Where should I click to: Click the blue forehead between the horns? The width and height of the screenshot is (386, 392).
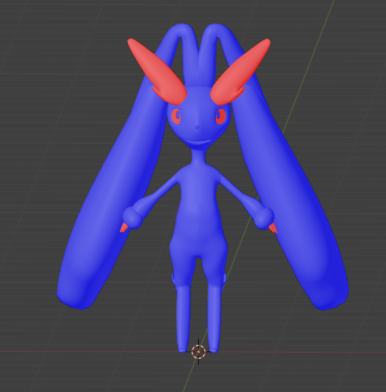click(x=199, y=98)
